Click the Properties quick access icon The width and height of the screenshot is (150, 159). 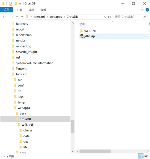click(x=11, y=4)
